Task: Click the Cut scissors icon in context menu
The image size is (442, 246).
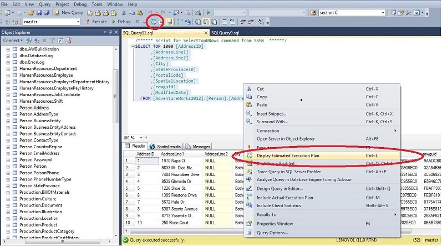Action: point(248,89)
